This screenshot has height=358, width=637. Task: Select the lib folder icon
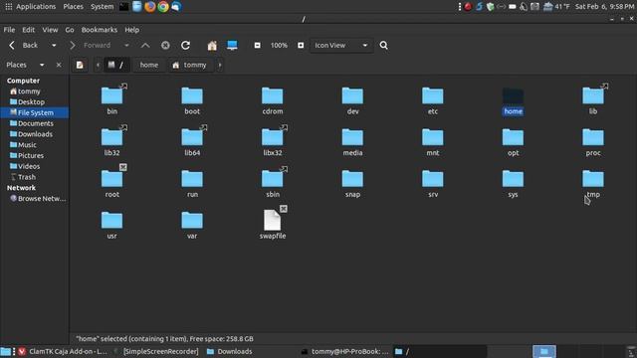tap(593, 95)
